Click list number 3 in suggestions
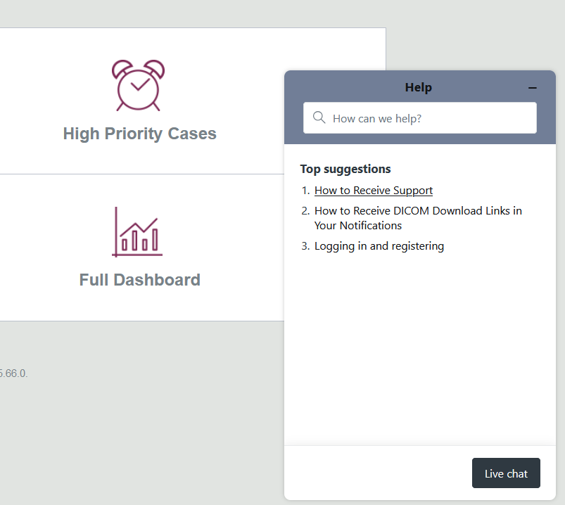The width and height of the screenshot is (565, 505). pyautogui.click(x=305, y=246)
